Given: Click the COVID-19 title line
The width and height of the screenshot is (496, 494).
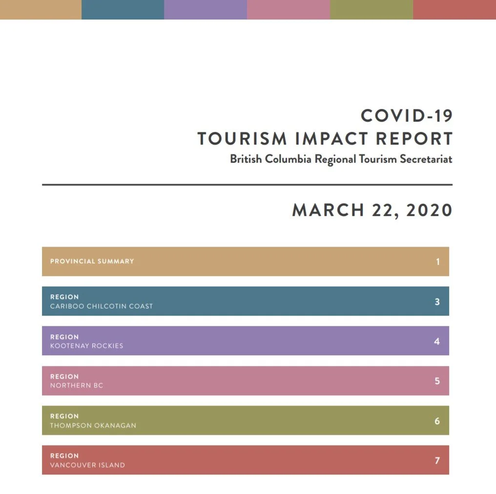Looking at the screenshot, I should (x=407, y=116).
